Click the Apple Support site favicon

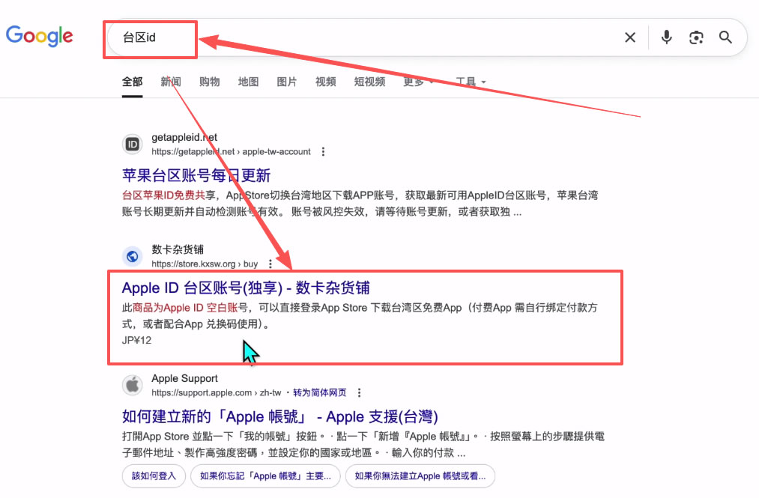coord(132,384)
